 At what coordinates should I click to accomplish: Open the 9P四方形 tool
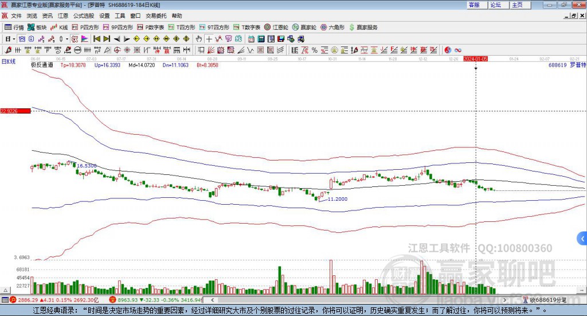118,28
